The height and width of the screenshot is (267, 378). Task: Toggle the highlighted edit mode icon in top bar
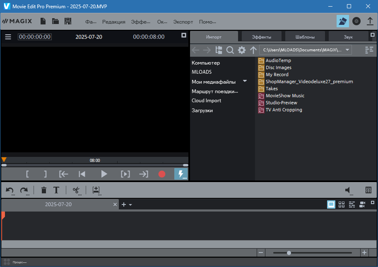tap(342, 21)
